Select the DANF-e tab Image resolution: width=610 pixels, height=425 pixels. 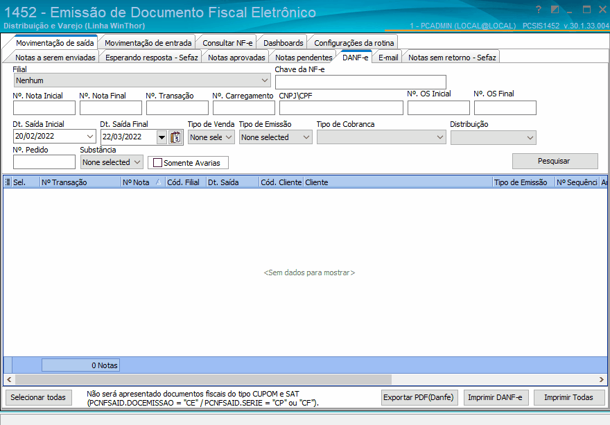(355, 58)
